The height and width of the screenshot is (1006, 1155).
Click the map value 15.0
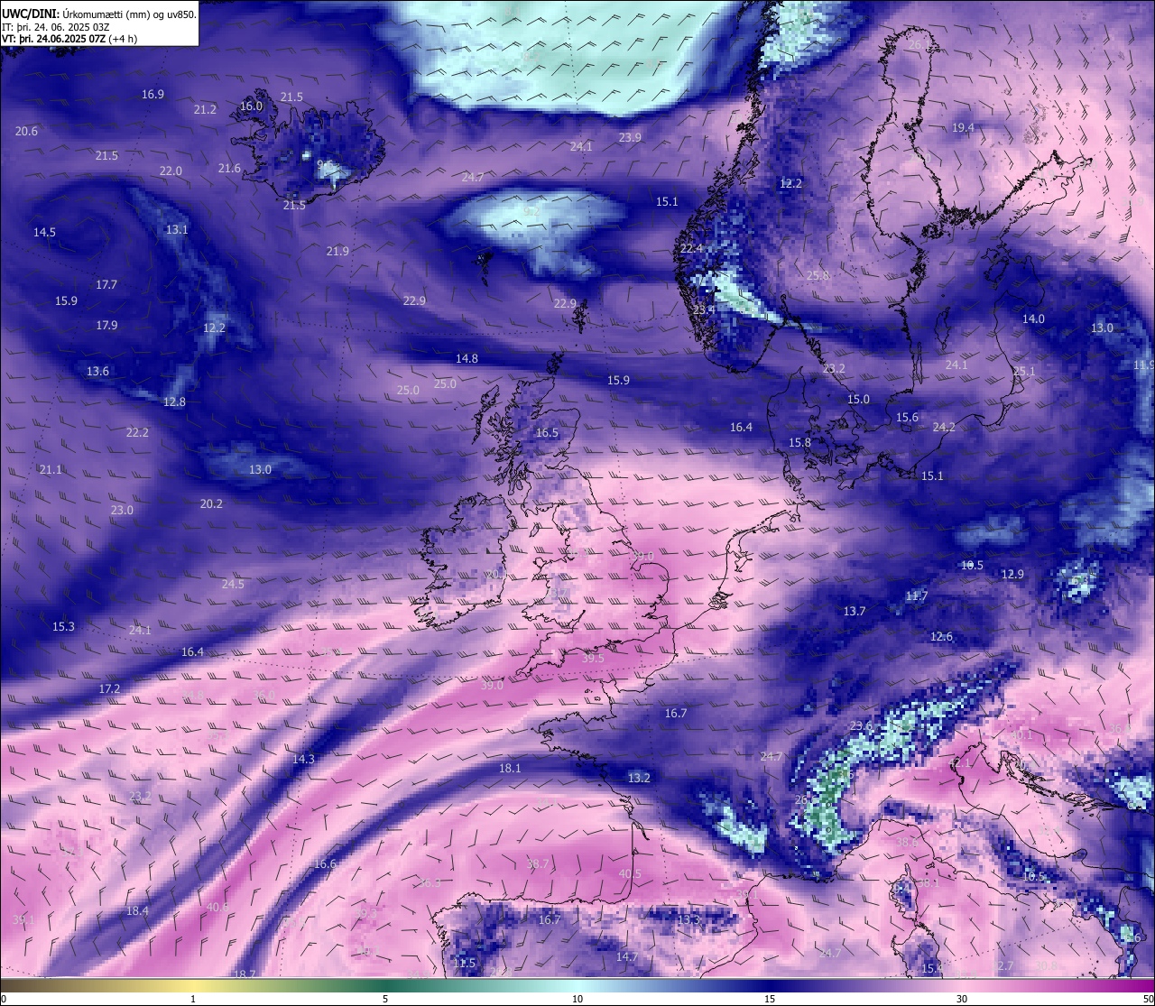(x=858, y=400)
